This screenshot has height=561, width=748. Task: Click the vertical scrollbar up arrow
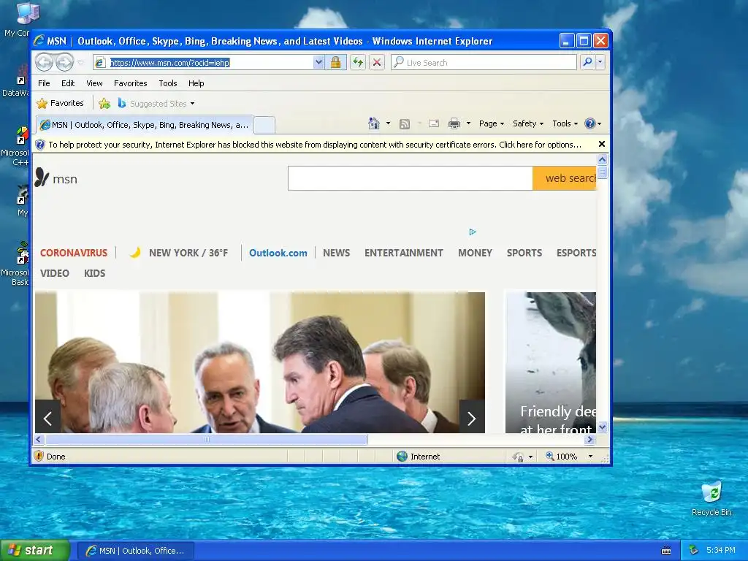602,160
